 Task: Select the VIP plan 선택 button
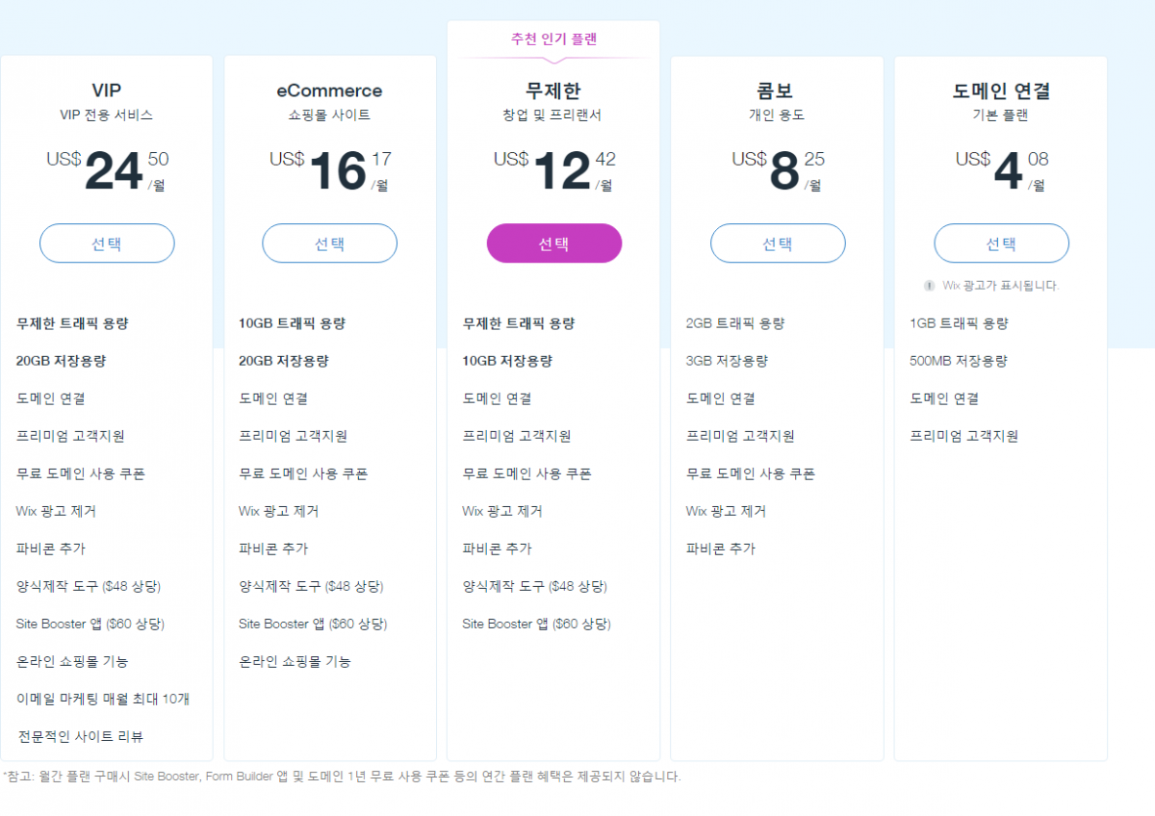(107, 243)
